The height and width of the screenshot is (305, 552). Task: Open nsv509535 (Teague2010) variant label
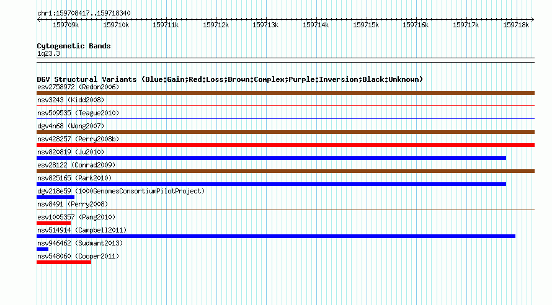[78, 113]
